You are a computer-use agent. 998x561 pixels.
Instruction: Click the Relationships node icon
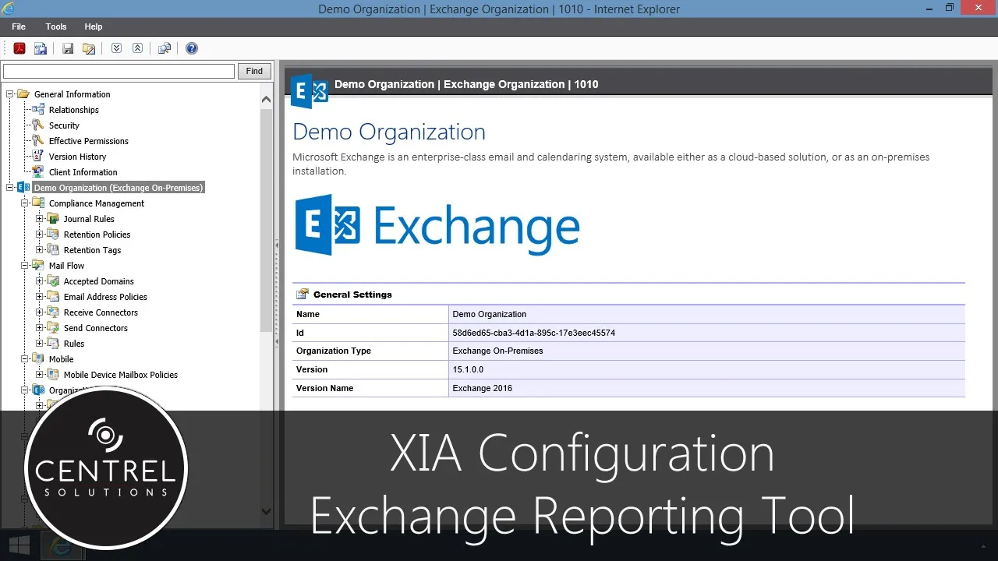point(38,110)
